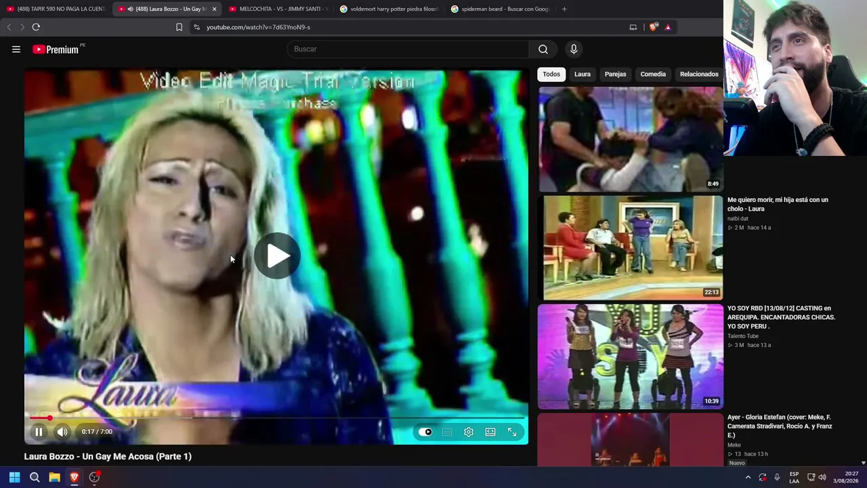Open the 8:49 recommended video thumbnail

[x=631, y=139]
